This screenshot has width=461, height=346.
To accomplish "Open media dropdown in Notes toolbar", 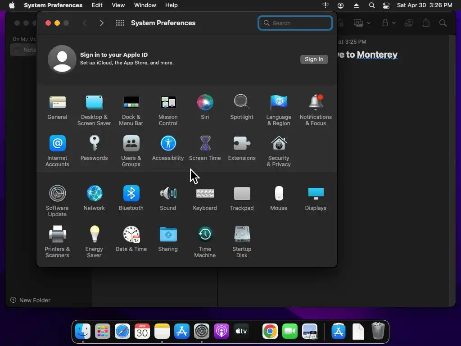I will pyautogui.click(x=362, y=23).
